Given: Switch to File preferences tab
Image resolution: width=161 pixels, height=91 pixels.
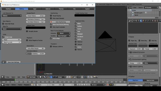Looking at the screenshot, I should coord(74,9).
